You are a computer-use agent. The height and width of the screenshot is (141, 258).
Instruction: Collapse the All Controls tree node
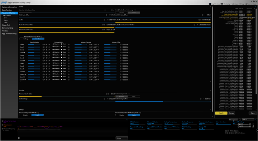3,15
